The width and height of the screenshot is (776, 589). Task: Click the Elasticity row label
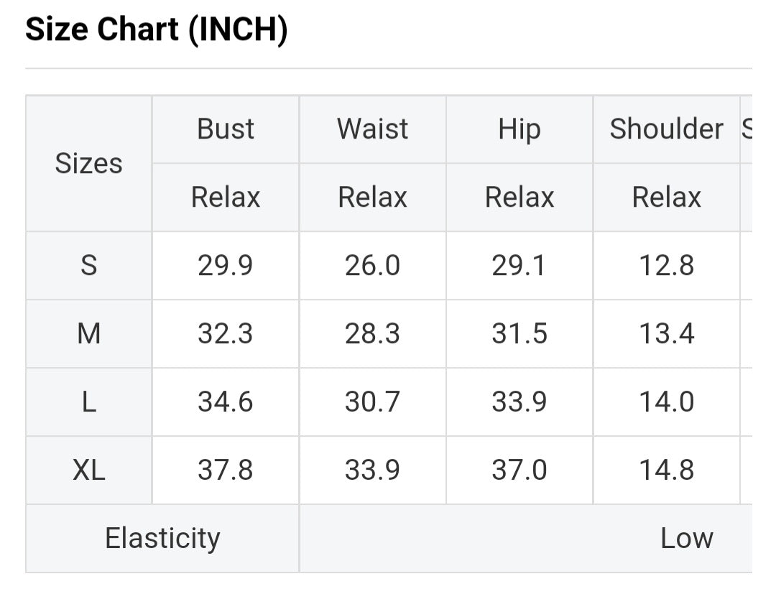click(162, 539)
